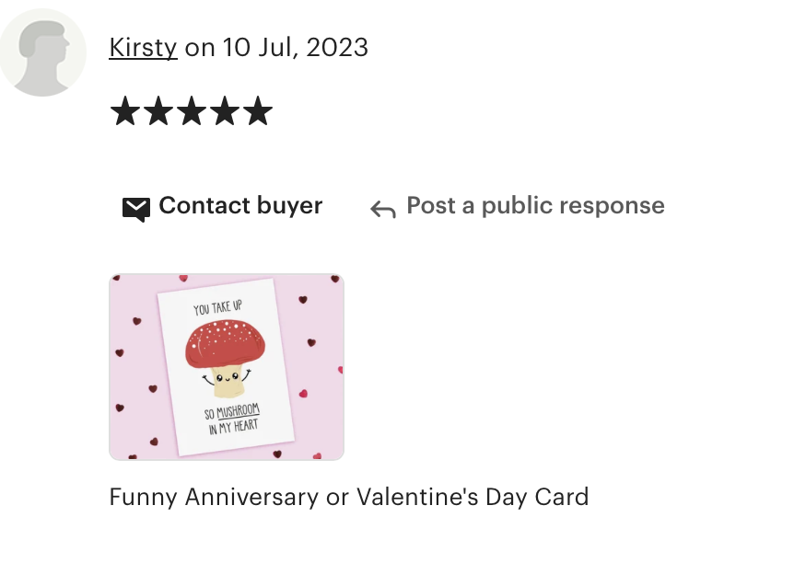Click the first rating star

click(124, 110)
